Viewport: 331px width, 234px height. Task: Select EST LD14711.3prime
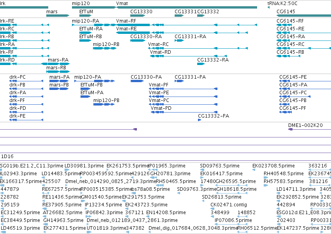[279, 193]
